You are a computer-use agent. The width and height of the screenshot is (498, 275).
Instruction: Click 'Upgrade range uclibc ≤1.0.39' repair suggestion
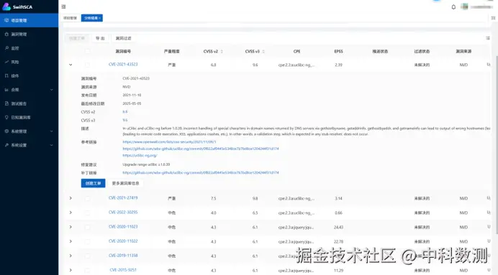click(x=146, y=164)
